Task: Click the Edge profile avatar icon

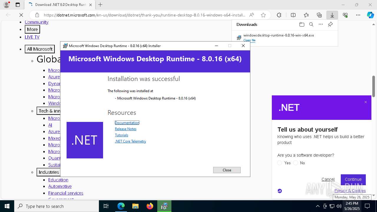Action: [x=6, y=5]
